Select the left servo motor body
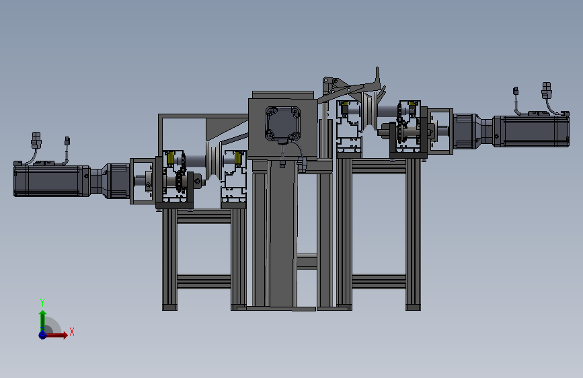 (51, 181)
